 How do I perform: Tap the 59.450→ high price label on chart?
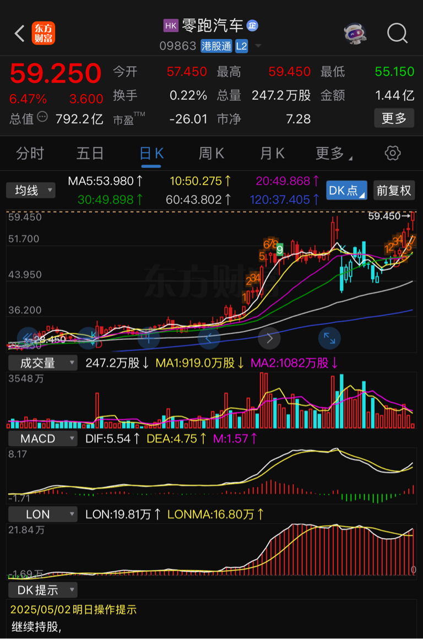389,216
